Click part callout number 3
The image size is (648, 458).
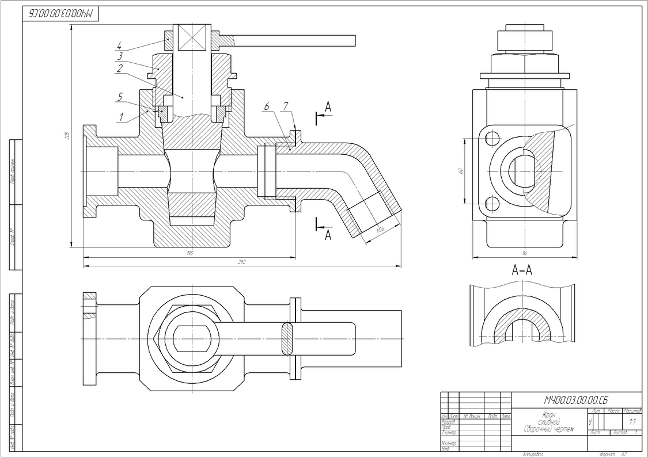click(120, 56)
